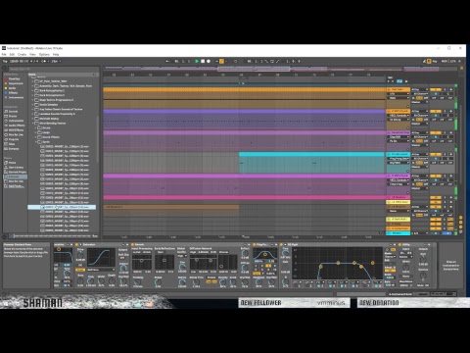The height and width of the screenshot is (353, 470).
Task: Toggle the browser preview headphone button
Action: pyautogui.click(x=11, y=235)
